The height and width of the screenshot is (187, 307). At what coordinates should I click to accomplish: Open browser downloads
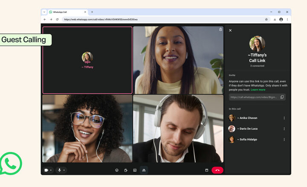(275, 19)
